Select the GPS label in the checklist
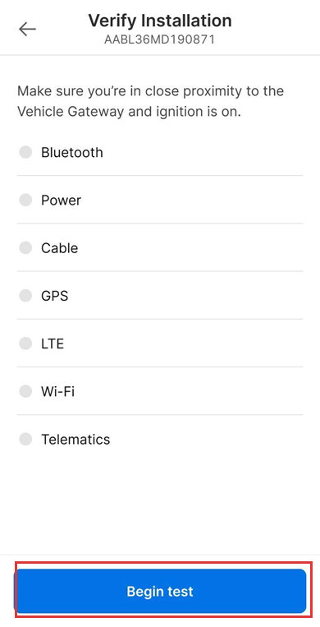This screenshot has height=627, width=320. click(55, 296)
